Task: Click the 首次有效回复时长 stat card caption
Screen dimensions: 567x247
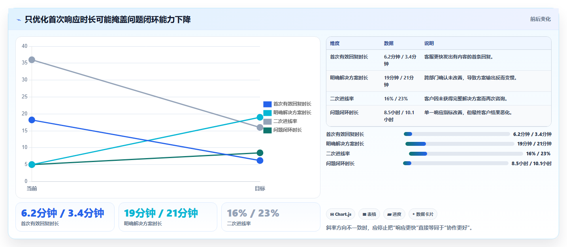Action: click(x=40, y=224)
